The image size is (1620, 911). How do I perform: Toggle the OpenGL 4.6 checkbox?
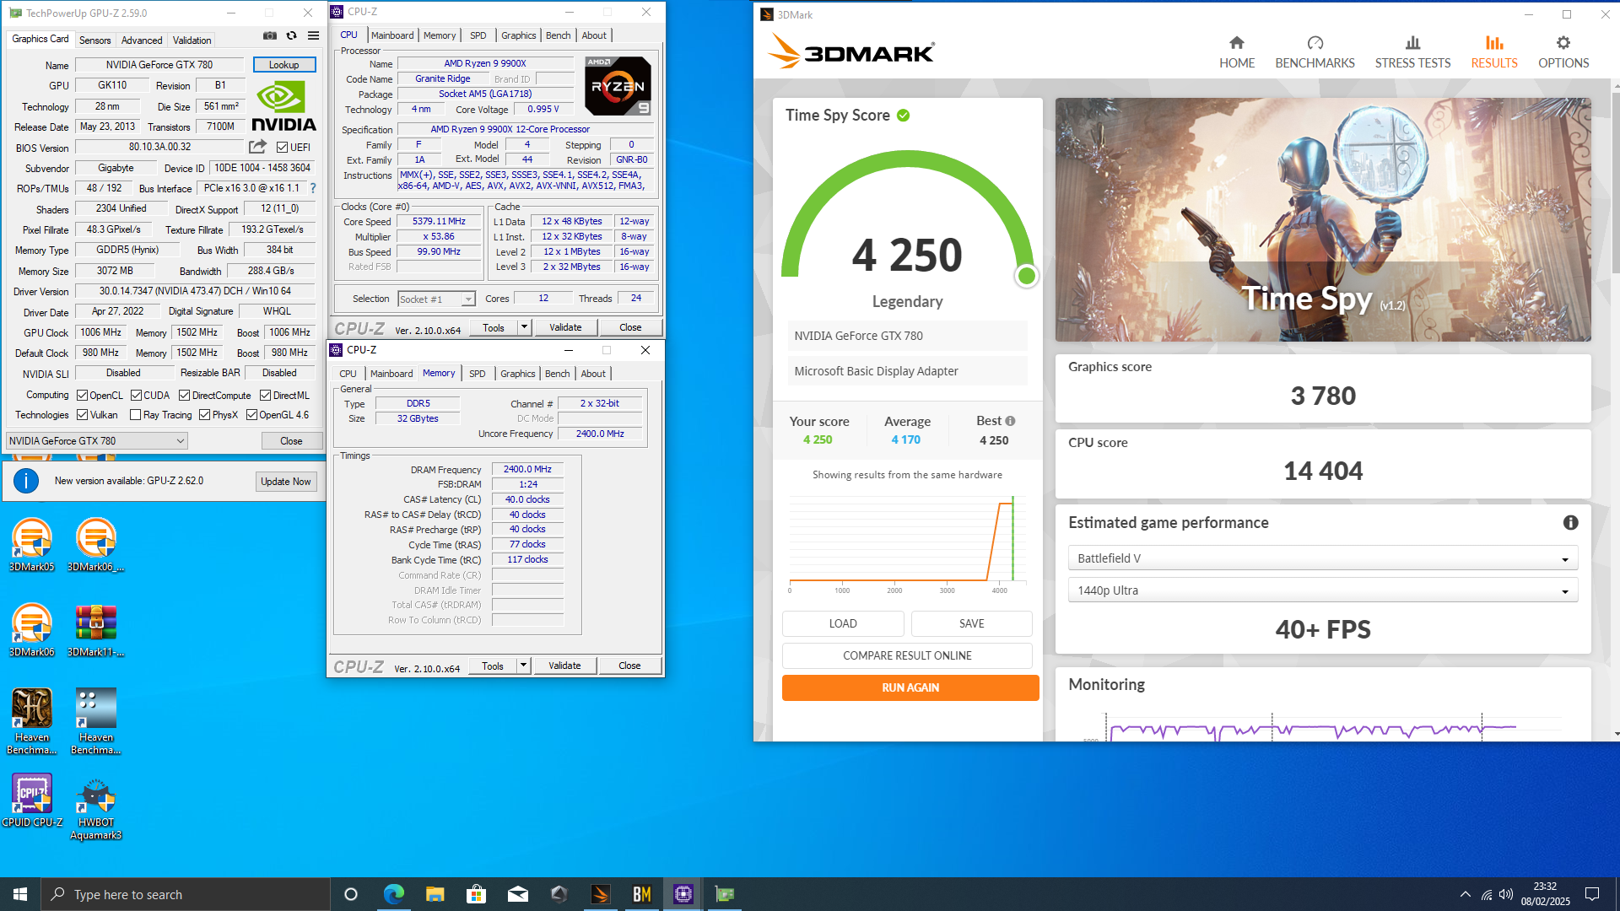point(251,415)
